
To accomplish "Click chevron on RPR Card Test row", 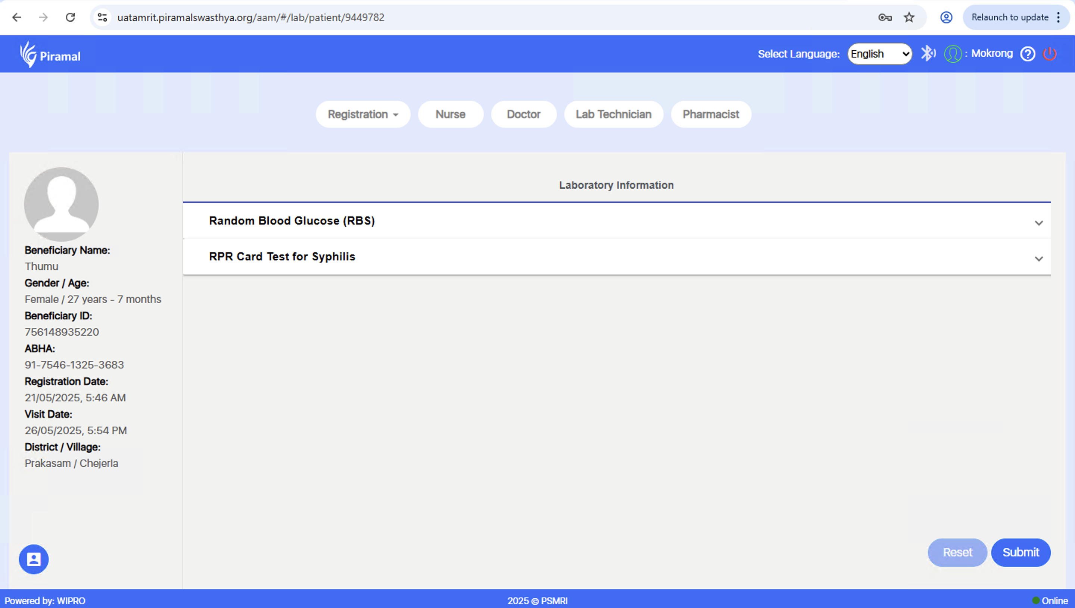I will pyautogui.click(x=1039, y=259).
